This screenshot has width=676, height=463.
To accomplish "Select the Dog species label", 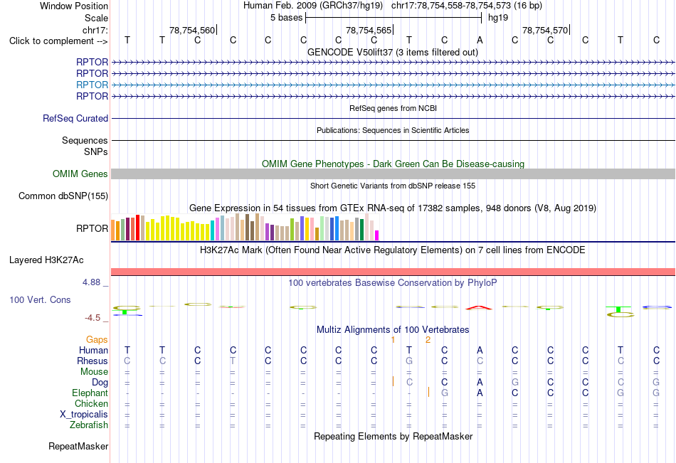I will click(100, 382).
